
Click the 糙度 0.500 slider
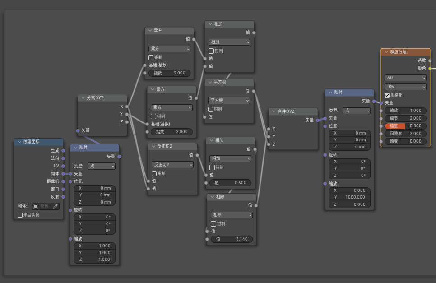pyautogui.click(x=405, y=126)
